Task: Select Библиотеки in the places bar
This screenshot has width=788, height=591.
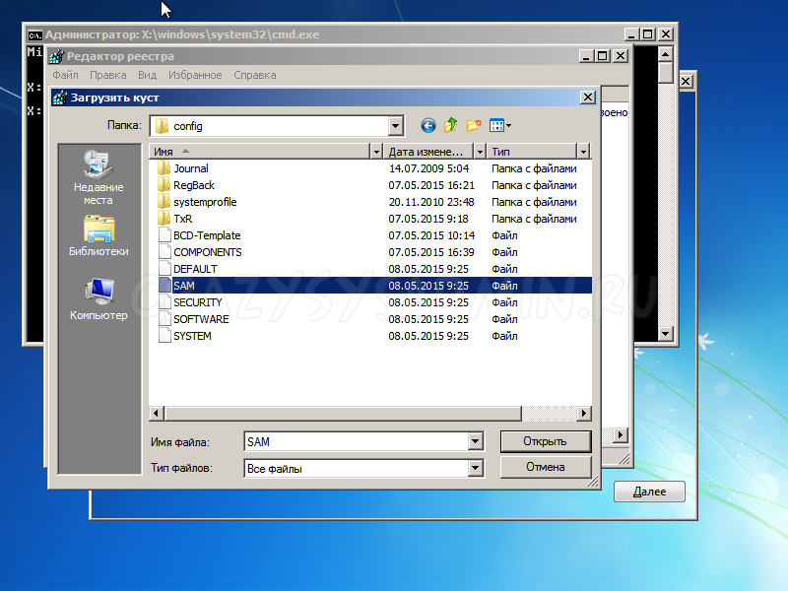Action: pos(98,236)
